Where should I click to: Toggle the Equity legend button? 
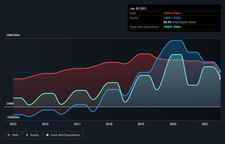(32, 135)
